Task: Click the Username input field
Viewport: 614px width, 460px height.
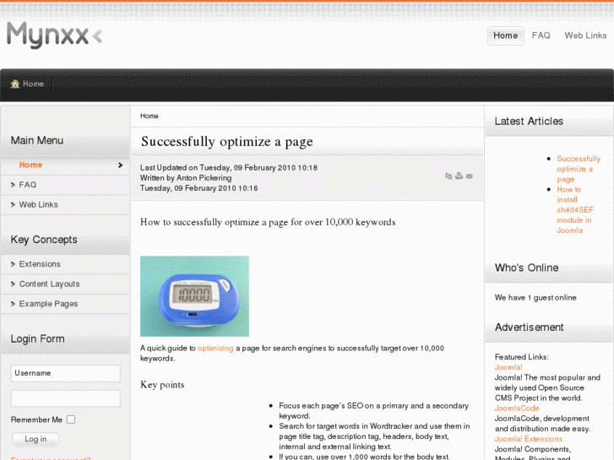Action: click(65, 373)
